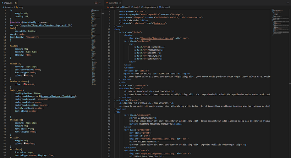This screenshot has width=291, height=158.
Task: Follow the OpenSans-Regular.ttf font URL link
Action: point(45,25)
